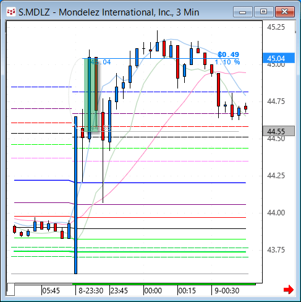Click the 00:00 time axis label

point(153,291)
